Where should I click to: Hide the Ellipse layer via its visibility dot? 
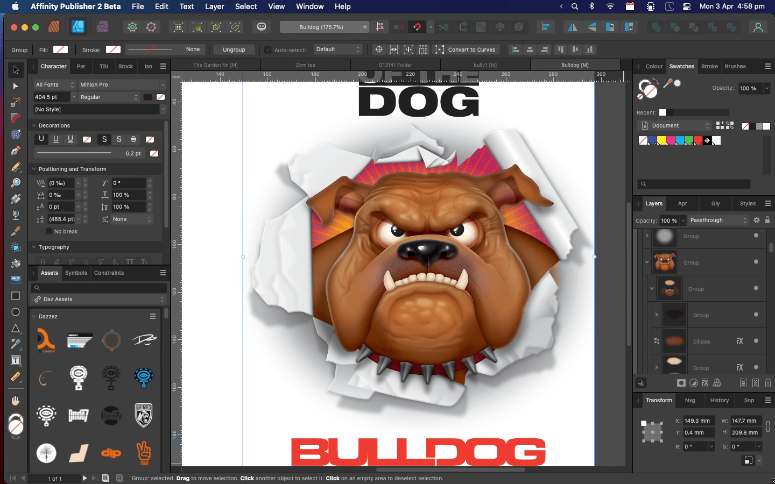(756, 341)
